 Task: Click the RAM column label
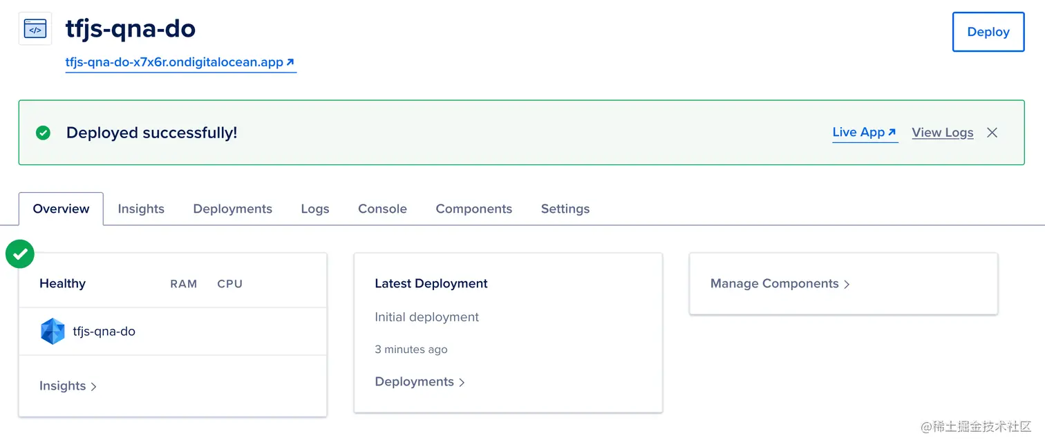183,284
